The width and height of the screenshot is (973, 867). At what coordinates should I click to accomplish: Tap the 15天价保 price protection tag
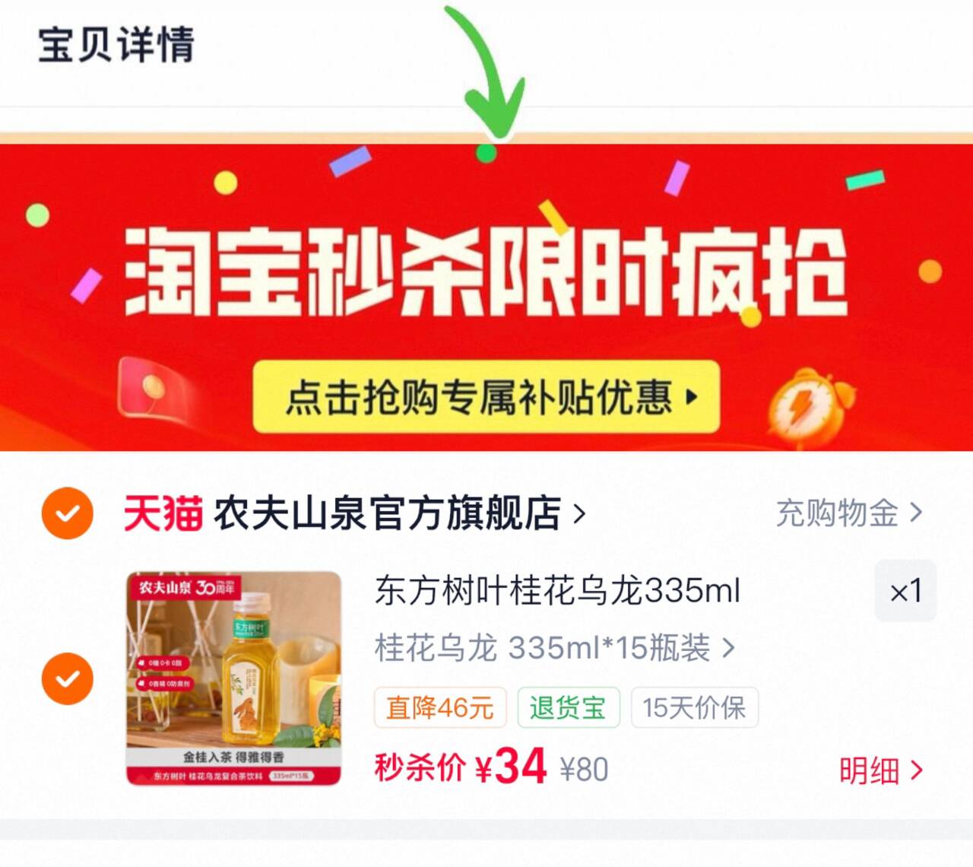(x=694, y=707)
